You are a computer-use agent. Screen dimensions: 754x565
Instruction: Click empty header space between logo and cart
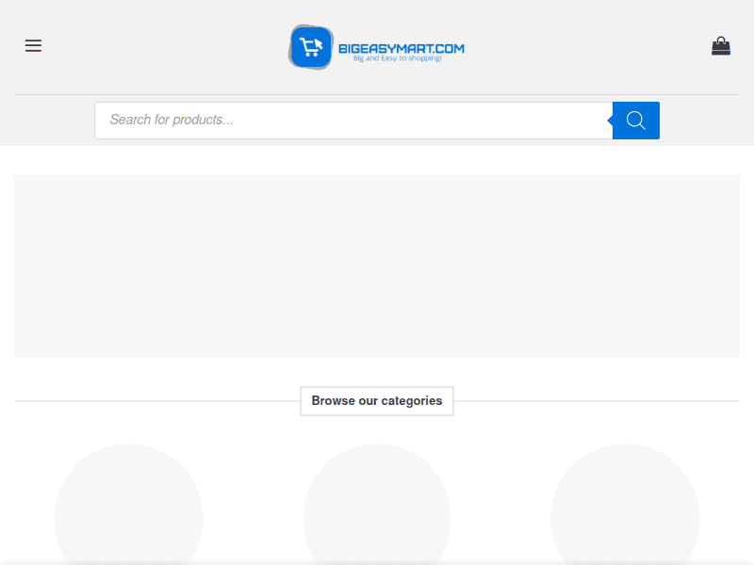tap(584, 46)
